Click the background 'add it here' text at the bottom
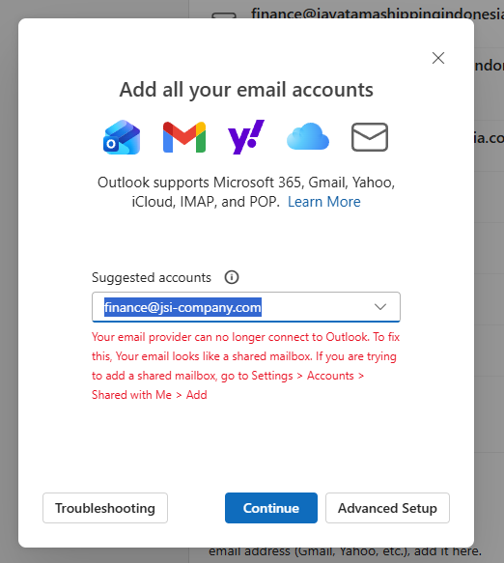The image size is (504, 563). click(x=345, y=551)
